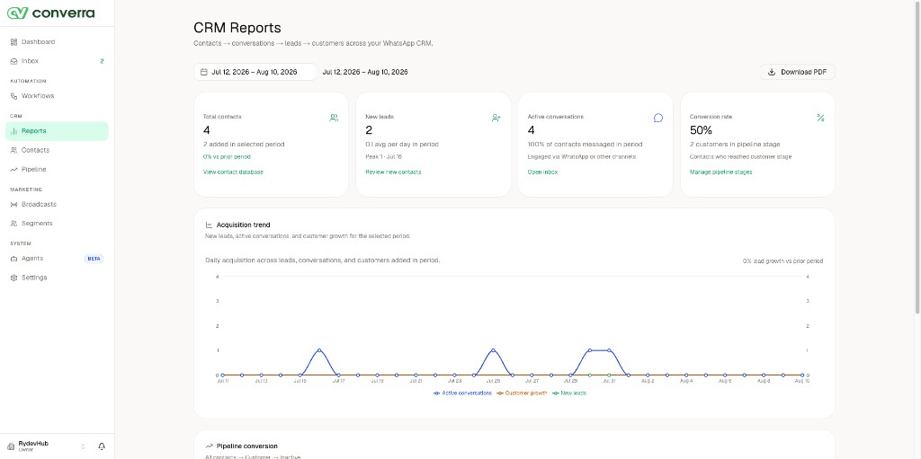Click the download arrow icon
921x459 pixels.
[771, 72]
